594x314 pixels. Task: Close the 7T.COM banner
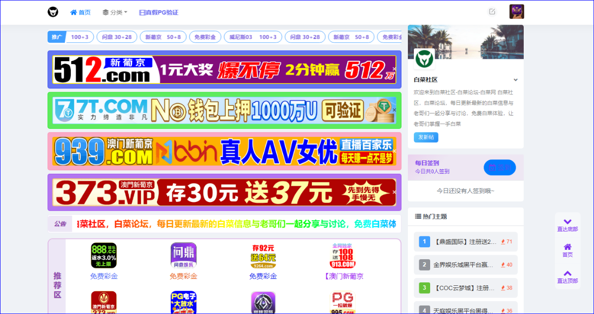coord(394,110)
